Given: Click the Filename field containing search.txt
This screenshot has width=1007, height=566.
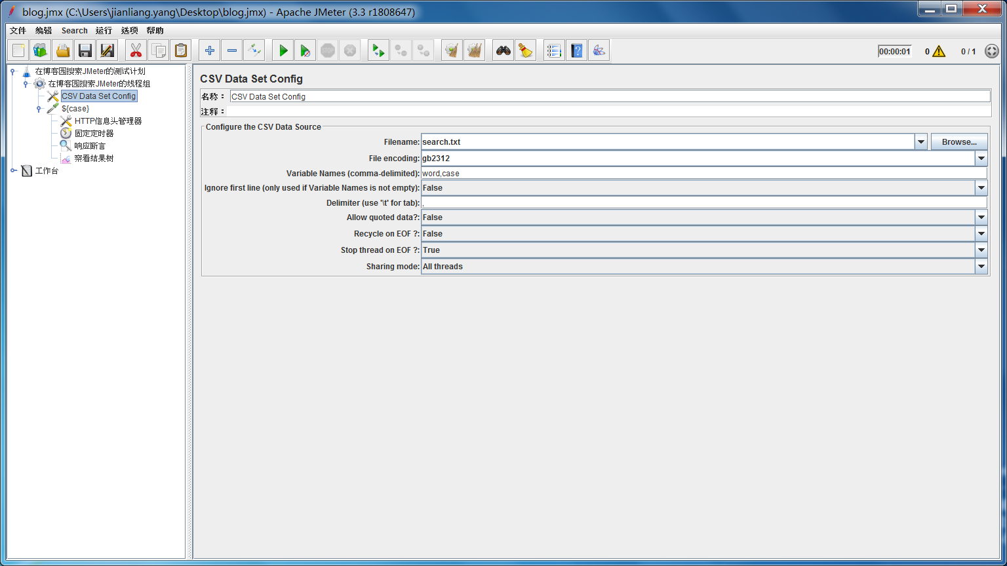Looking at the screenshot, I should tap(667, 141).
